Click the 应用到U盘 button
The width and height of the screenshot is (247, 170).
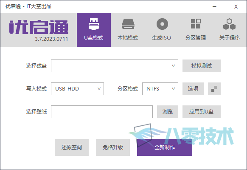click(x=202, y=112)
